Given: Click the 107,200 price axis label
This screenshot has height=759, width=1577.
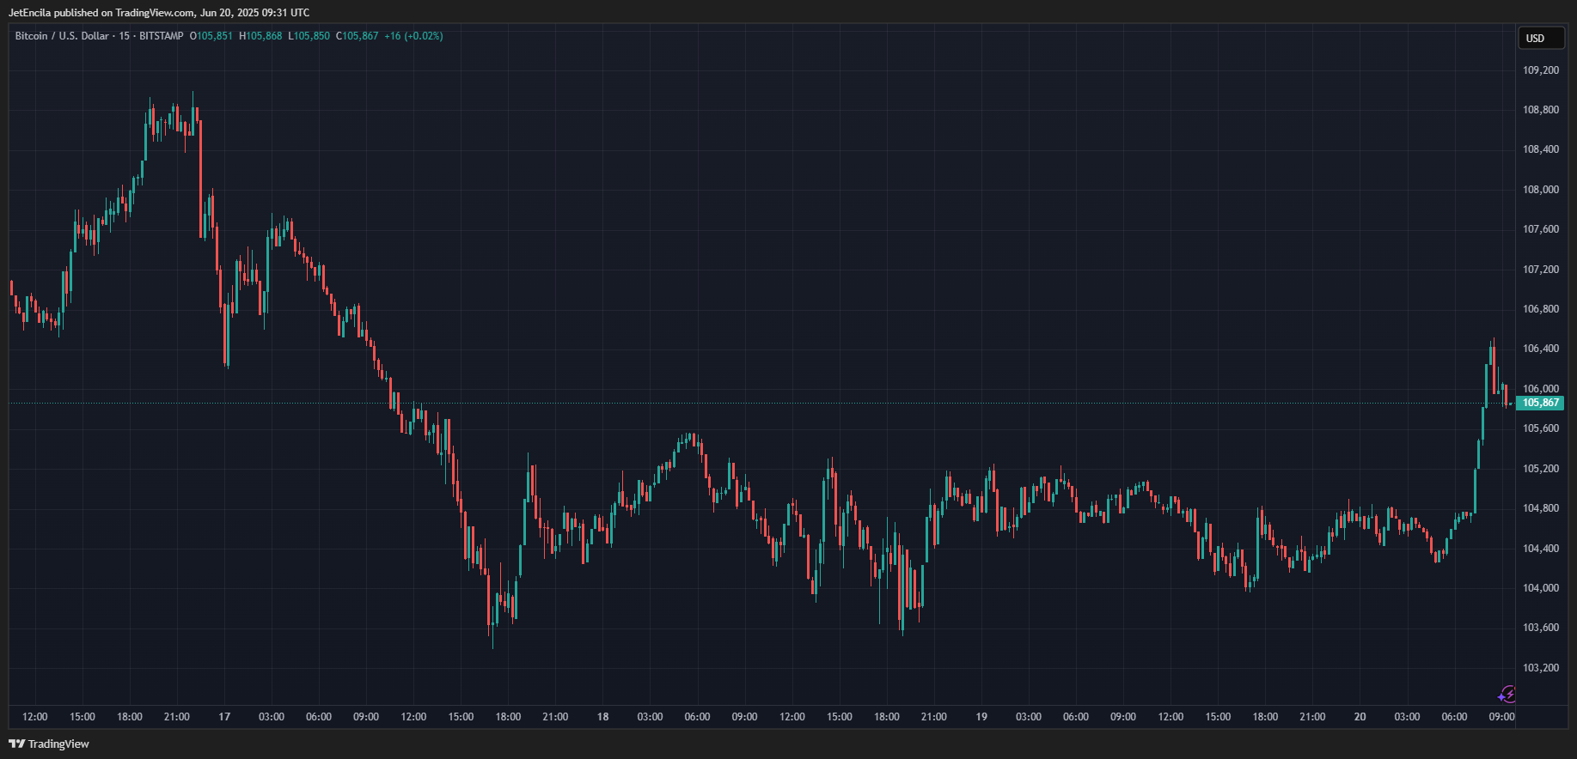Looking at the screenshot, I should pos(1541,270).
